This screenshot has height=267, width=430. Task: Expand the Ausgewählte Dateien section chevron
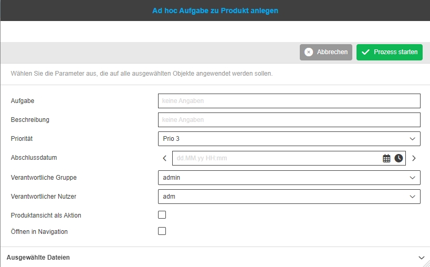(421, 258)
